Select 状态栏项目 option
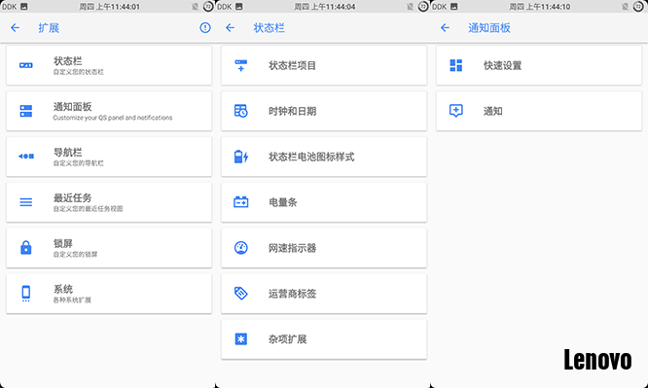 point(324,65)
